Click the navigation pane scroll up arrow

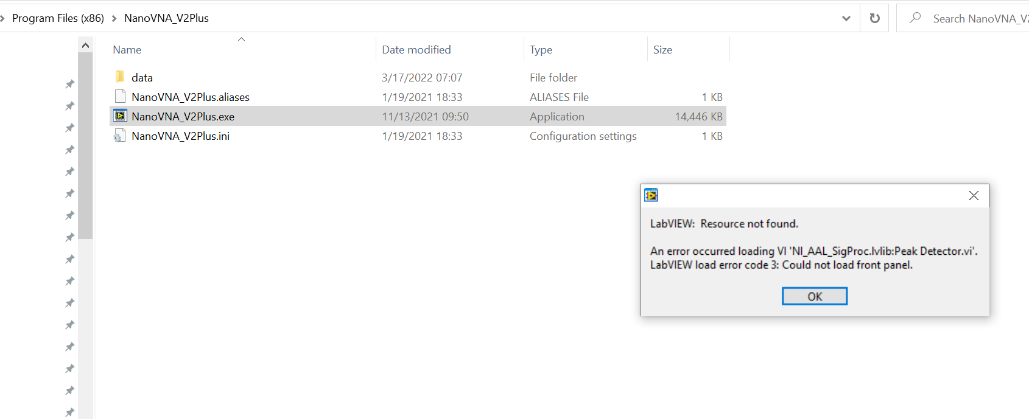pyautogui.click(x=85, y=45)
